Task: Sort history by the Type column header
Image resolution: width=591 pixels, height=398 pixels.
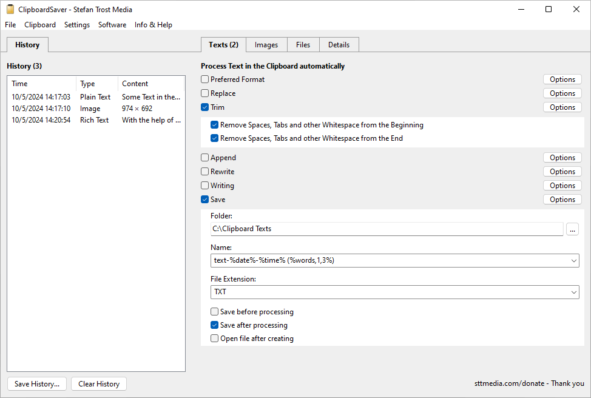Action: [96, 84]
